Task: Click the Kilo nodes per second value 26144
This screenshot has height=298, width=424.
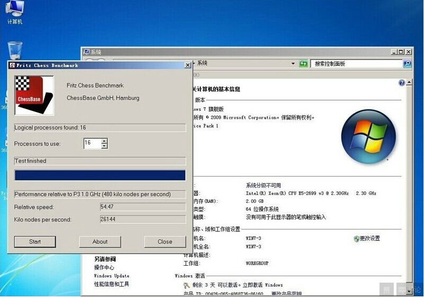Action: (143, 219)
